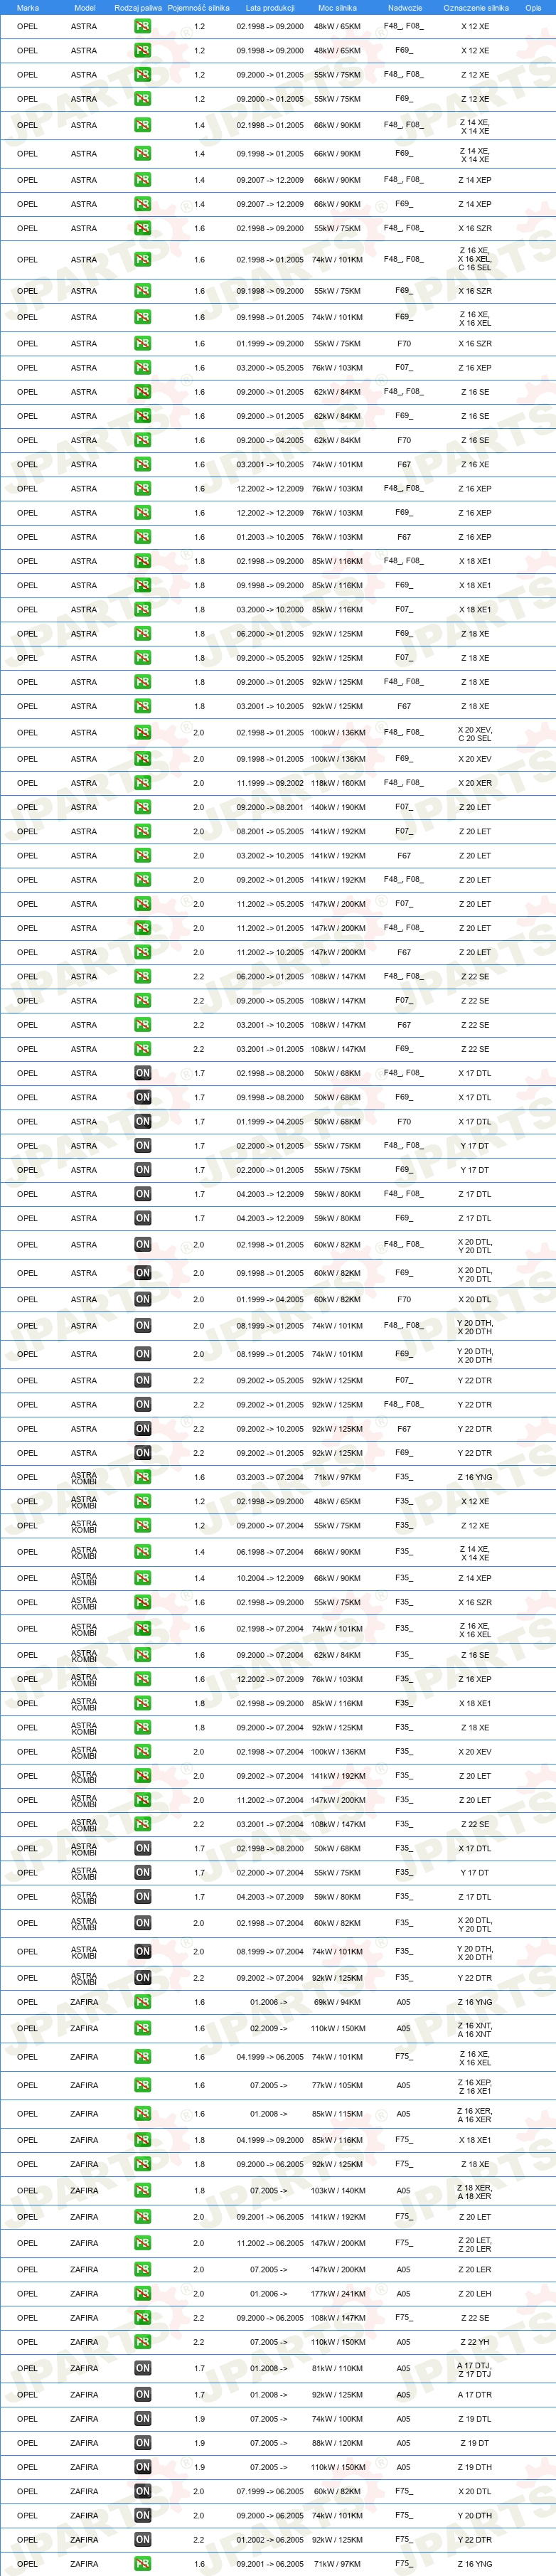Click fuel icon in last Zafira 71kW / 97KM row
The height and width of the screenshot is (2576, 556).
(x=143, y=2564)
